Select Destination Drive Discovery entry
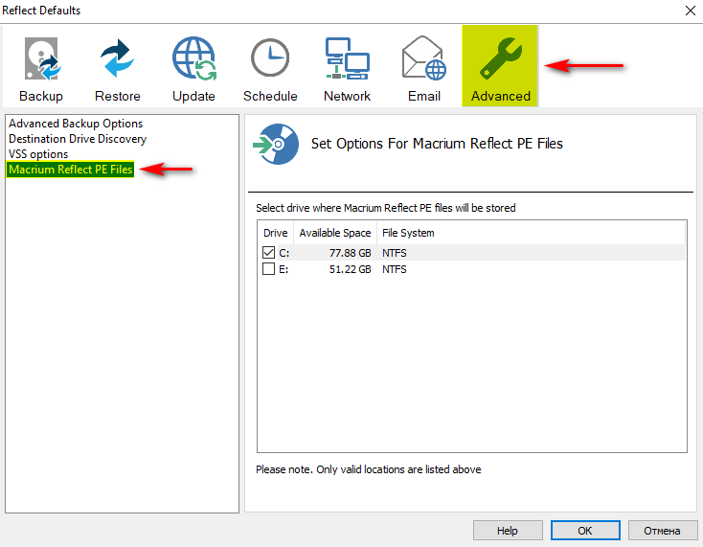The height and width of the screenshot is (547, 703). click(x=78, y=139)
